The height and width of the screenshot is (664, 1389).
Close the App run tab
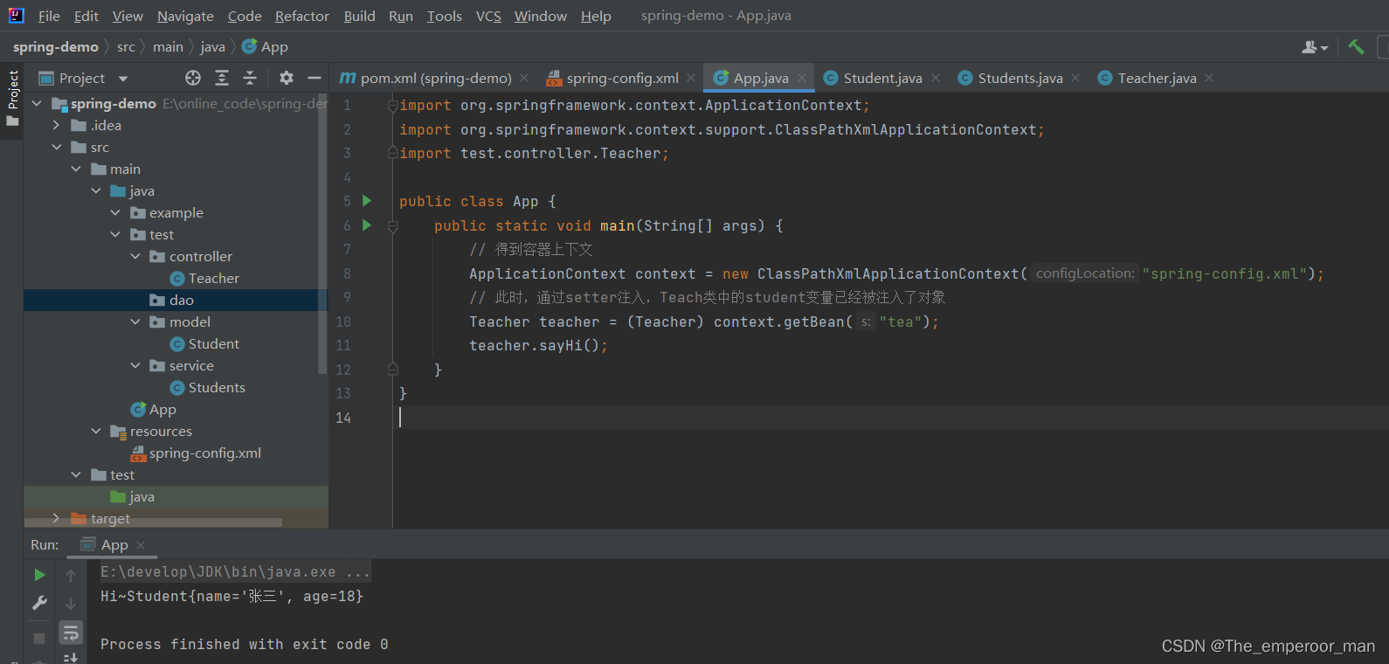pos(141,544)
